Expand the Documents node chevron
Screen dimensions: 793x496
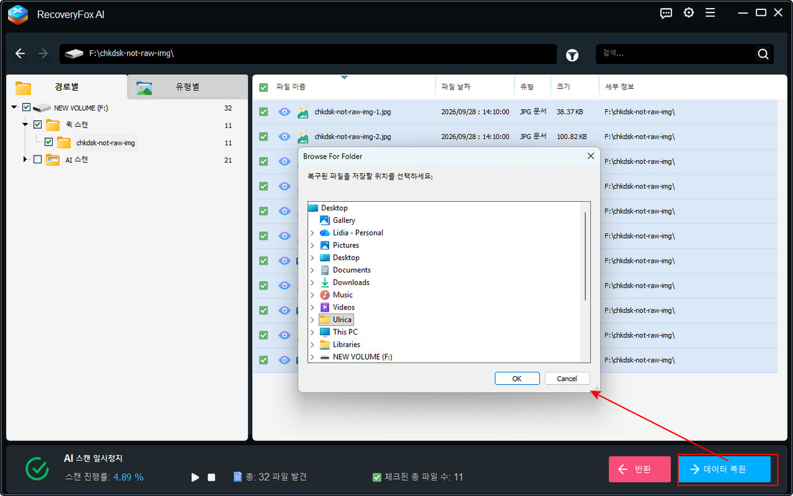click(x=312, y=270)
